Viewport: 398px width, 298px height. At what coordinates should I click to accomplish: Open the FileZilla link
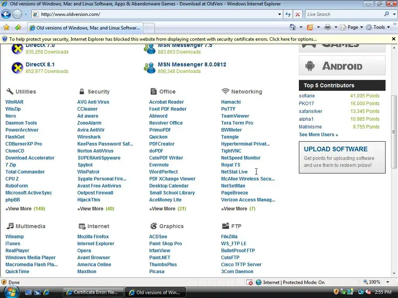coord(229,236)
